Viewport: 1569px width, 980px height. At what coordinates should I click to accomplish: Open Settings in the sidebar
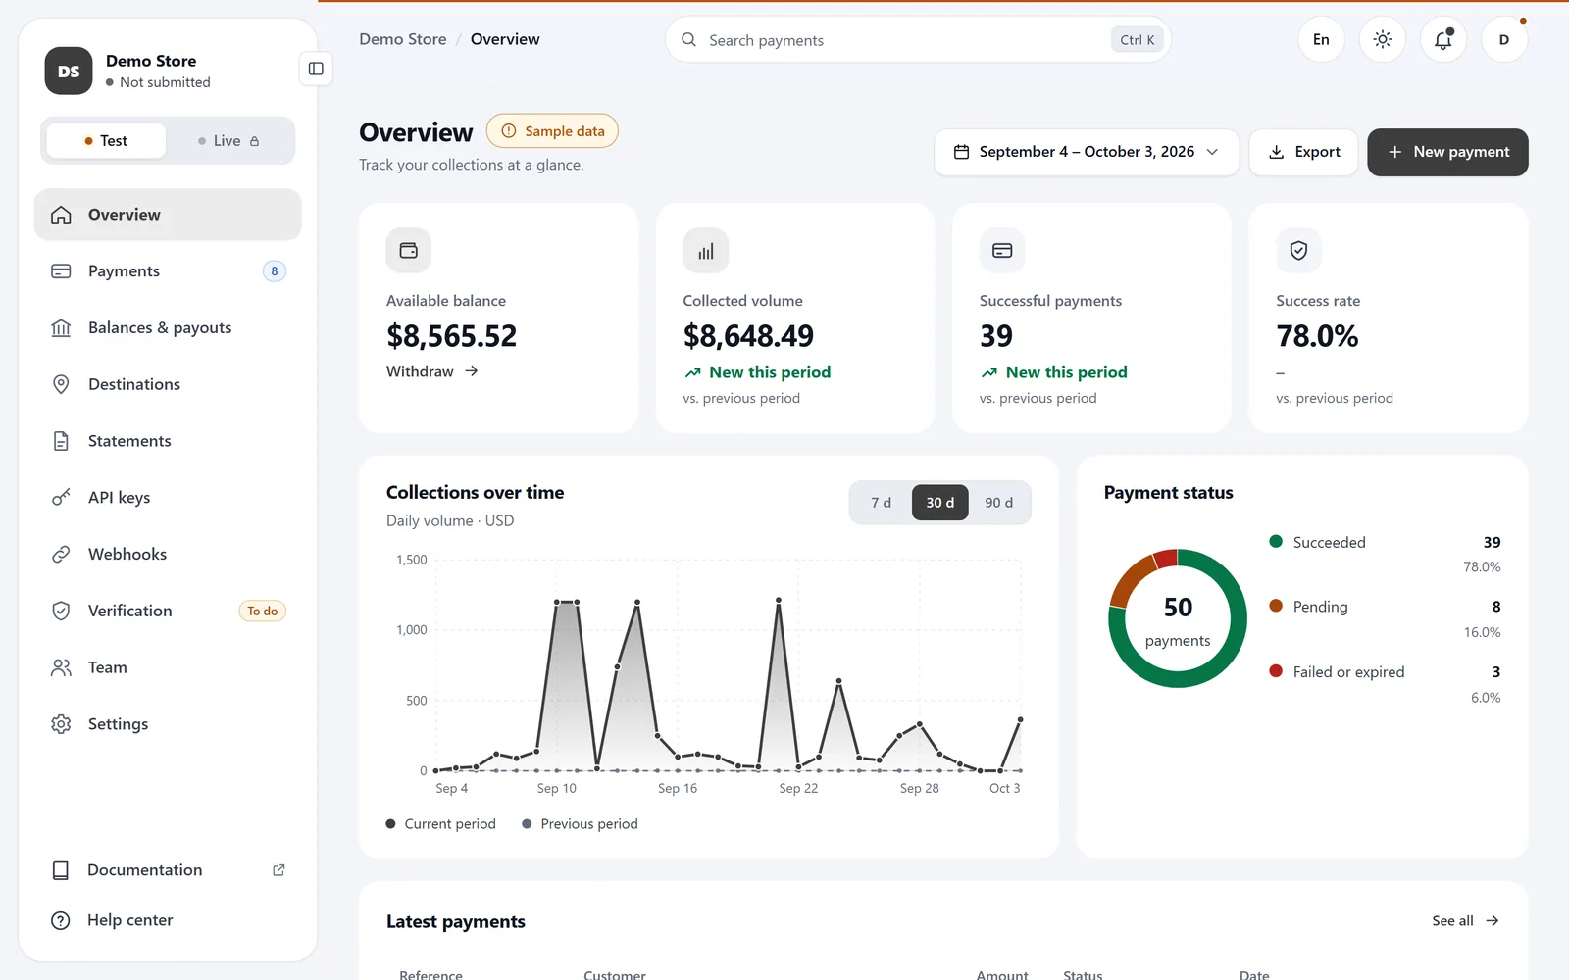[168, 724]
